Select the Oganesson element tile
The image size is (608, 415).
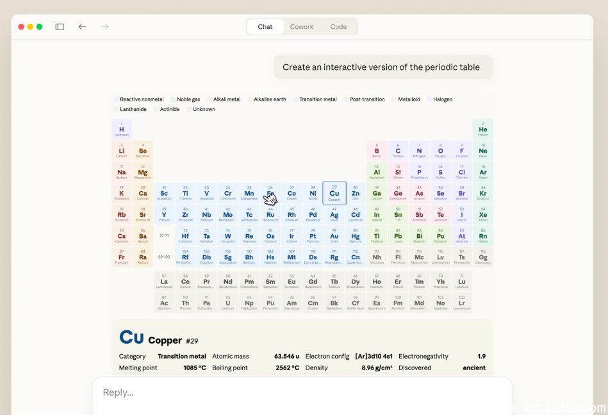483,257
